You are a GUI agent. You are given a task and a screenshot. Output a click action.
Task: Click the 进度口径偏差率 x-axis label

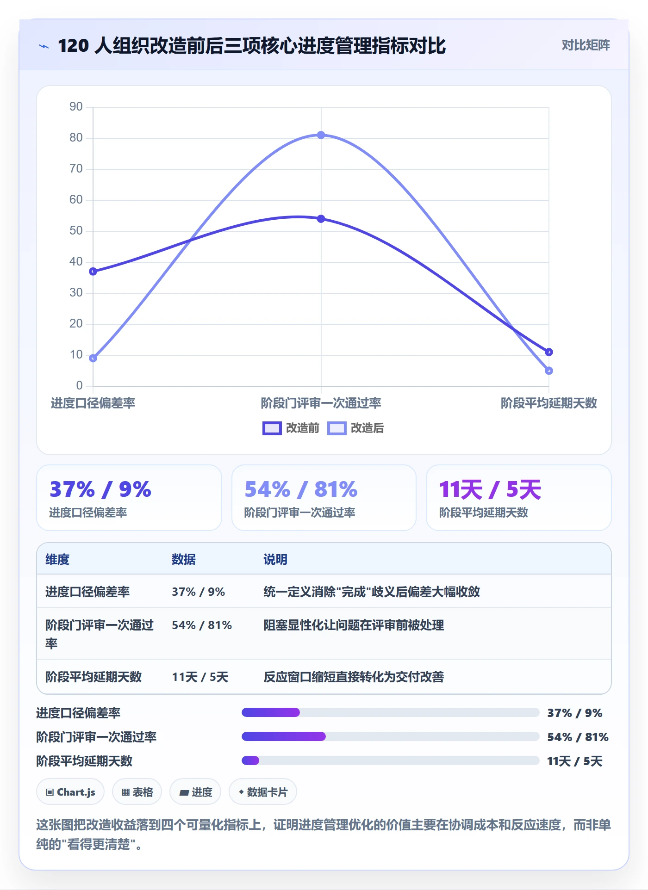[x=93, y=403]
